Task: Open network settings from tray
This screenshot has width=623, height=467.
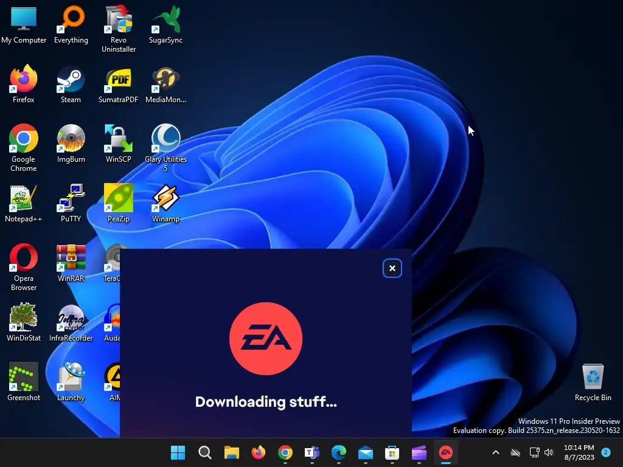Action: (x=534, y=452)
